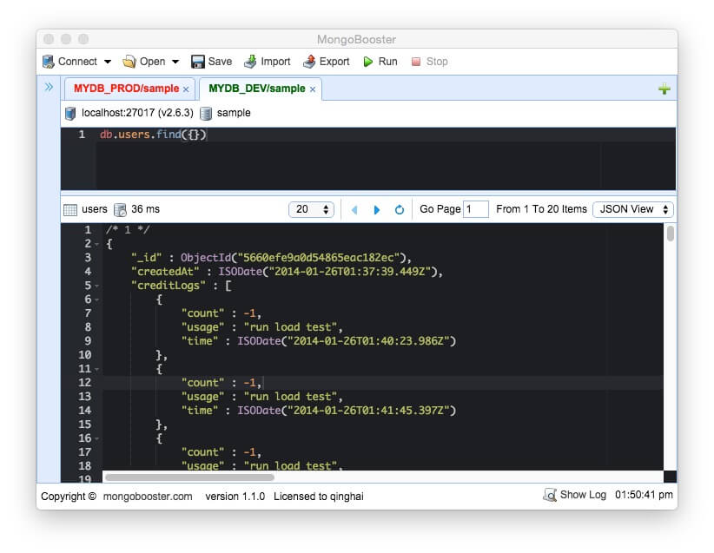Collapse the creditLogs array at line 5
Viewport: 714px width, 553px height.
tap(97, 286)
